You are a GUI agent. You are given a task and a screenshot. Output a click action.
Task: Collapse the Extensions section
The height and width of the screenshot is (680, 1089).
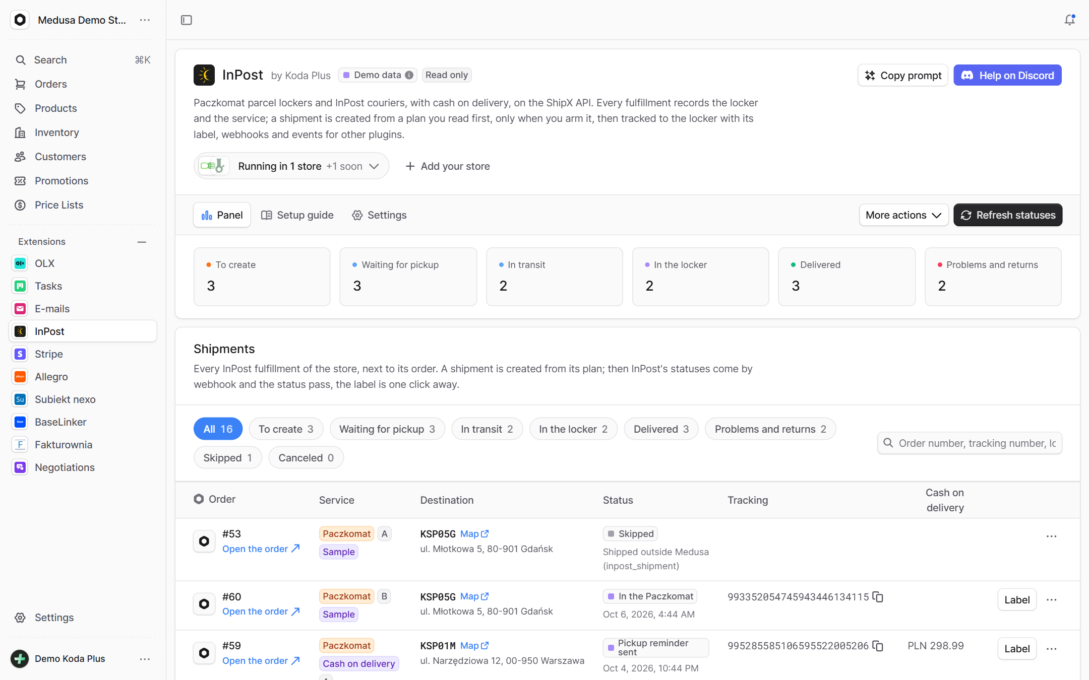tap(142, 242)
